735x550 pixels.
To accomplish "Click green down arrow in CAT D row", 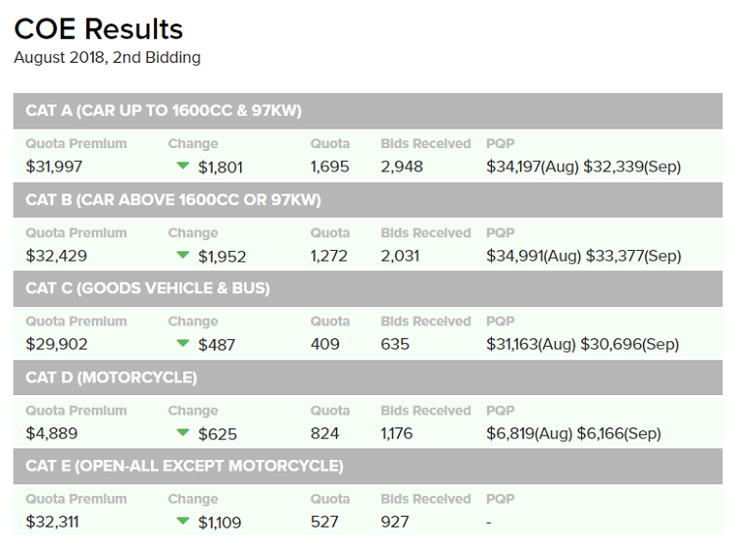I will (x=182, y=432).
